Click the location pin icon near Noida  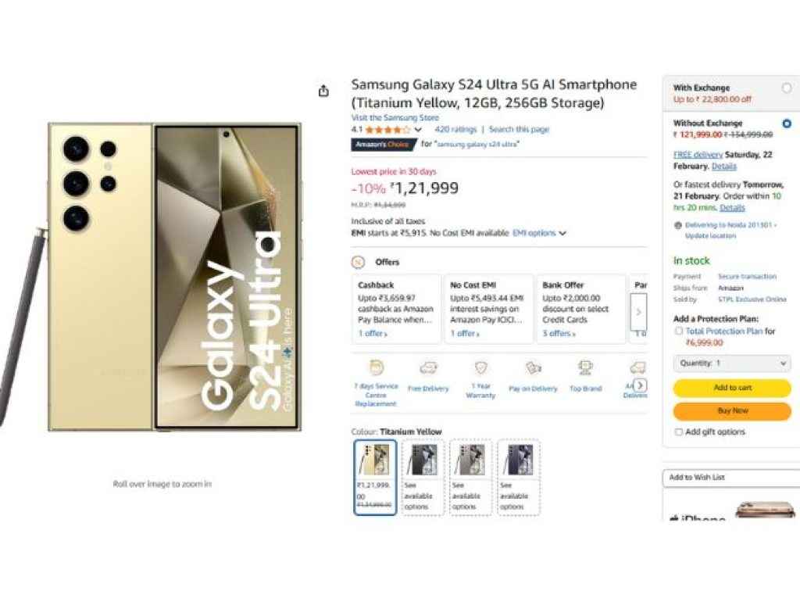click(677, 225)
